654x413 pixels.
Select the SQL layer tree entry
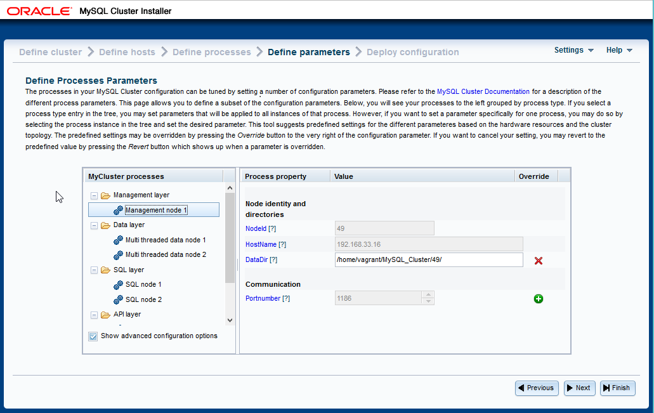pyautogui.click(x=129, y=270)
